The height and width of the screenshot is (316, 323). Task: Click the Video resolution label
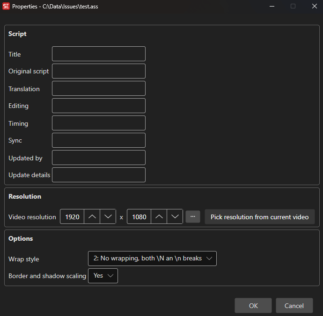click(32, 217)
